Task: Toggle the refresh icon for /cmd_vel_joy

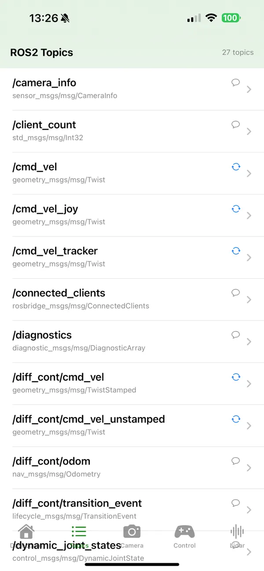Action: (x=236, y=209)
